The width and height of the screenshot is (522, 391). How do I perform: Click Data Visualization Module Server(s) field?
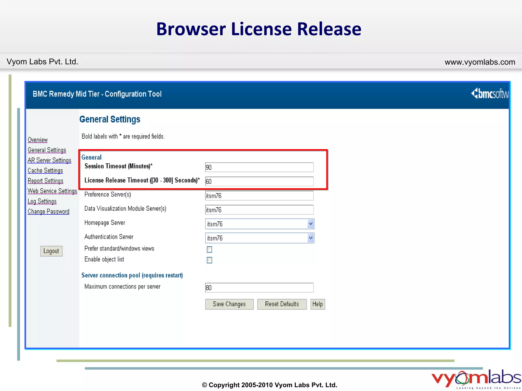click(x=259, y=210)
